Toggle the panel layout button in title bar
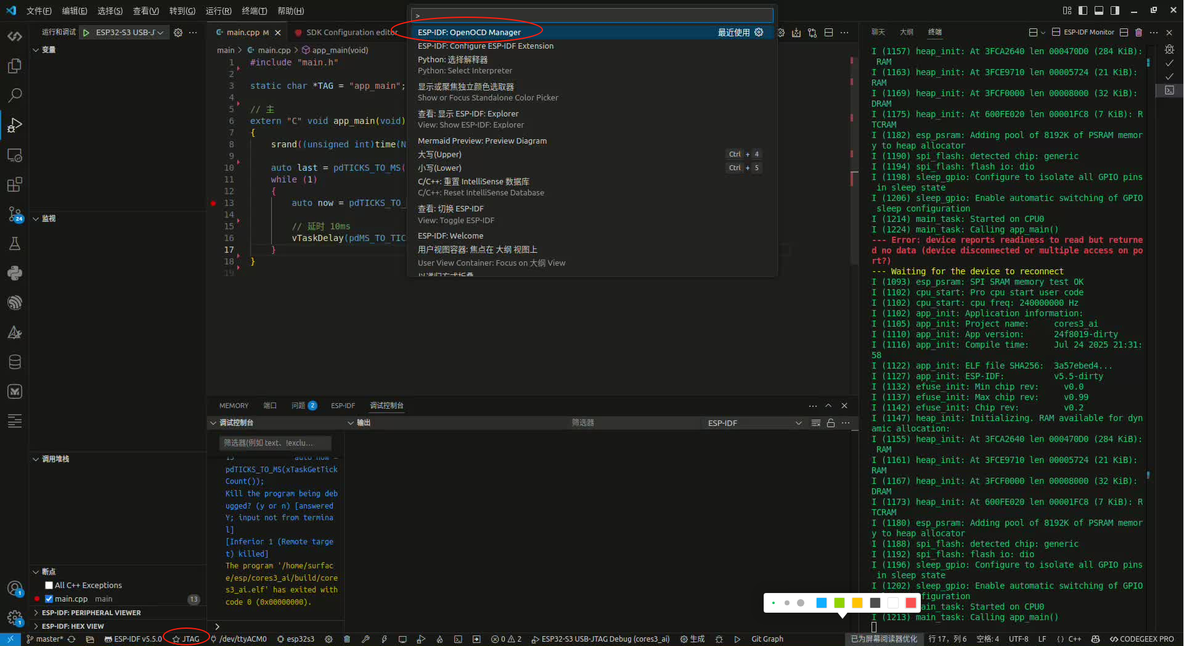The height and width of the screenshot is (646, 1184). 1099,10
